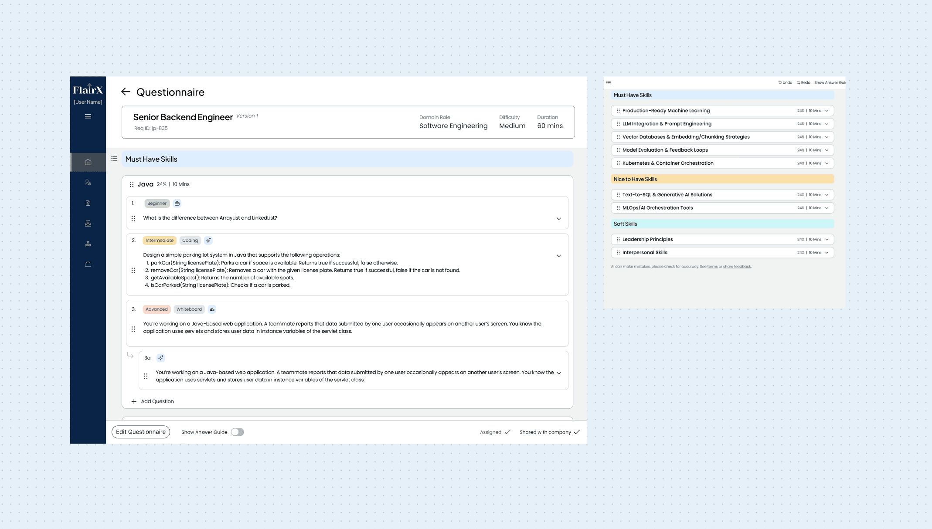
Task: Click the briefcase icon in sidebar
Action: pos(88,264)
